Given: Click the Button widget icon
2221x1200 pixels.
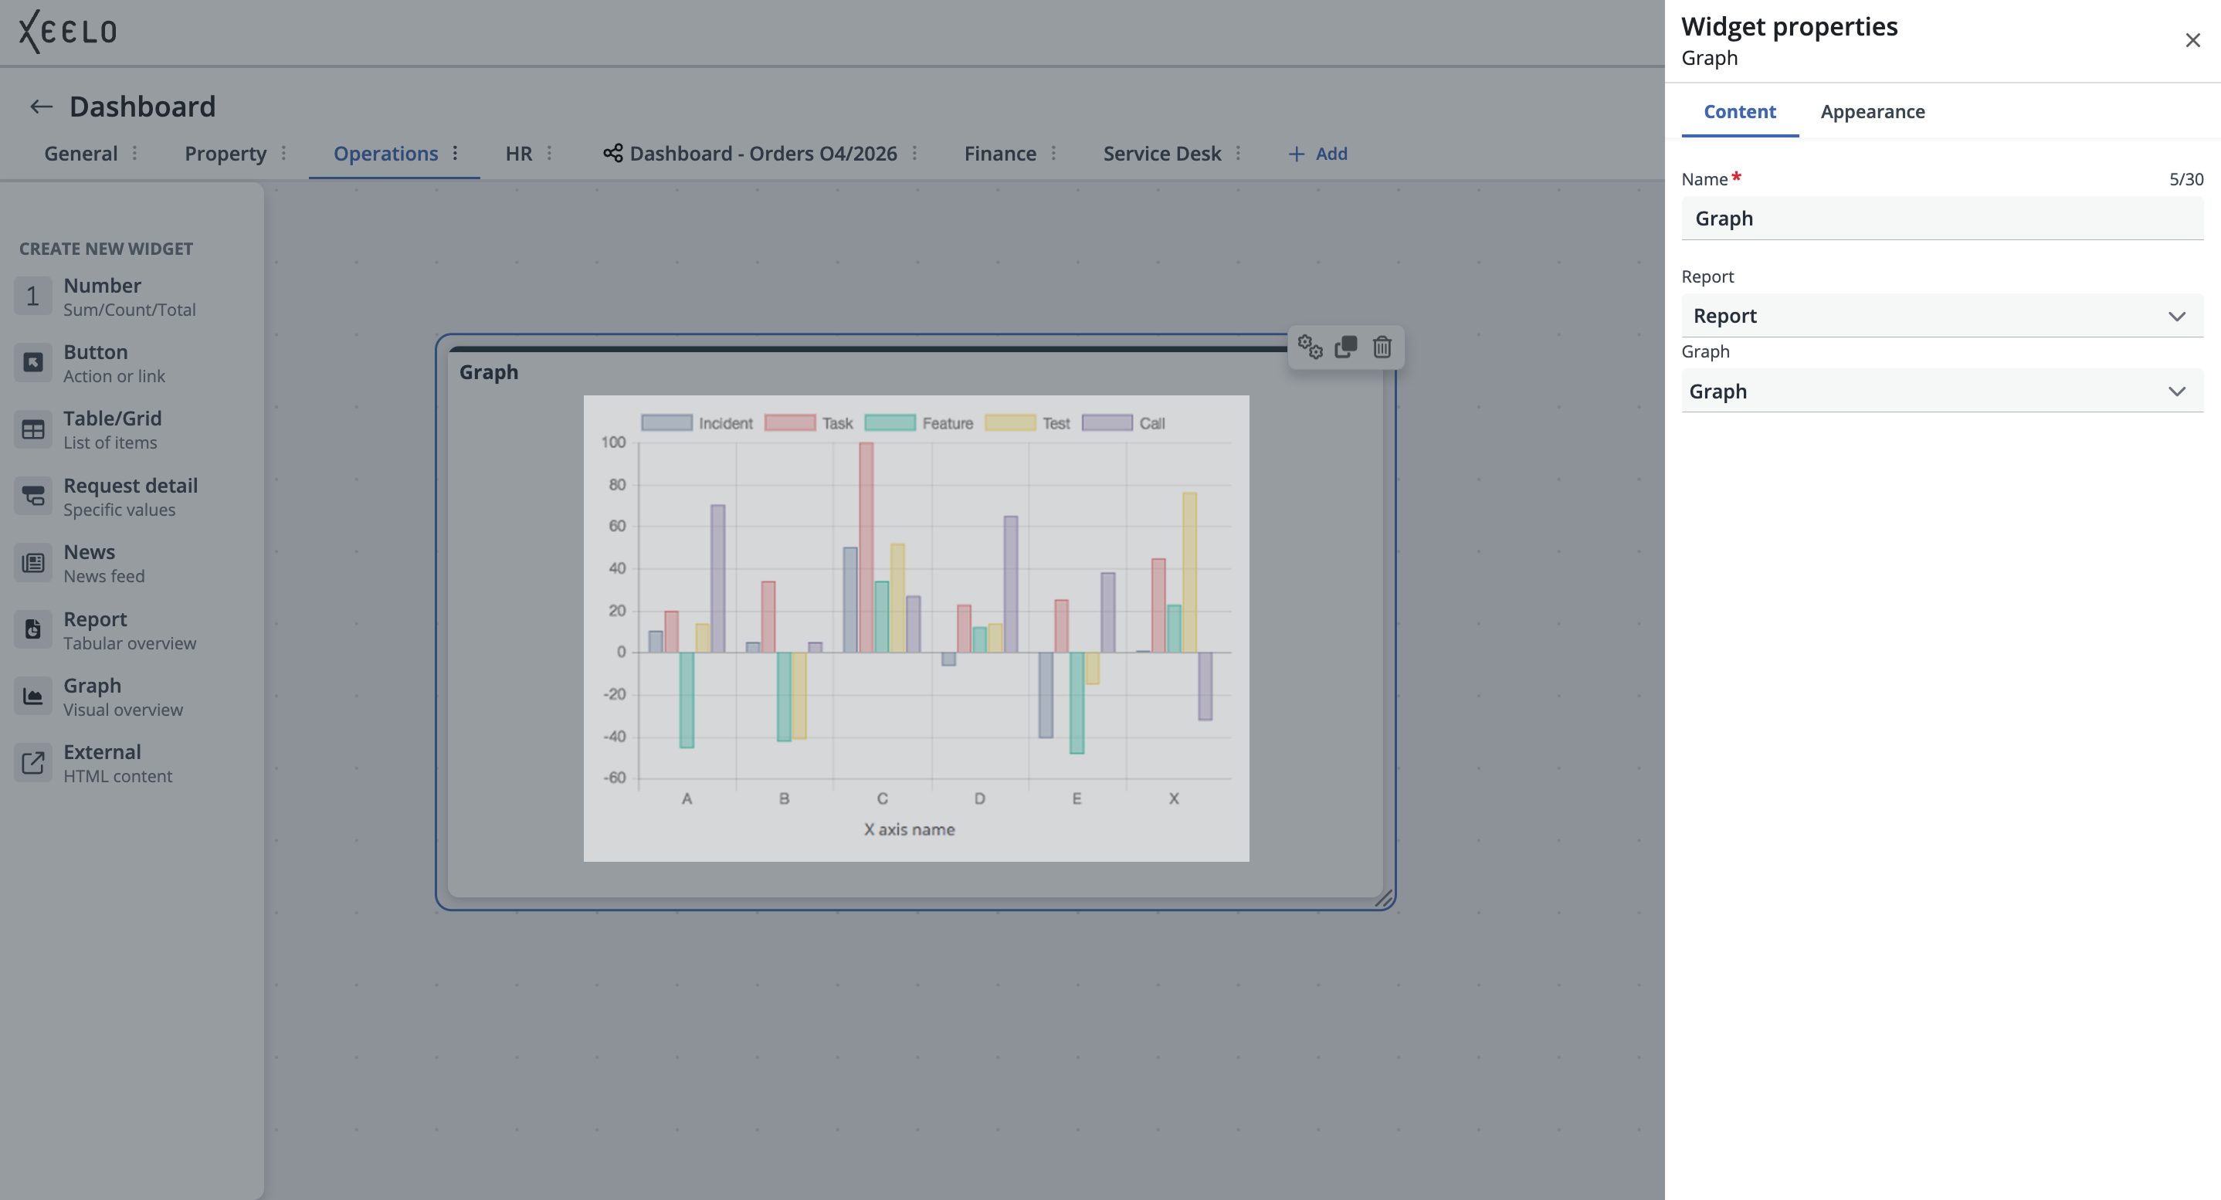Looking at the screenshot, I should coord(32,363).
